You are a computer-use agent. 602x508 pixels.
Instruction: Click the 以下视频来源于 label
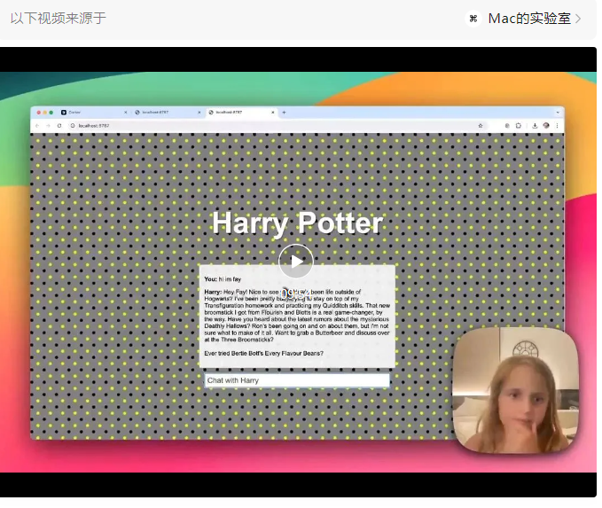58,18
